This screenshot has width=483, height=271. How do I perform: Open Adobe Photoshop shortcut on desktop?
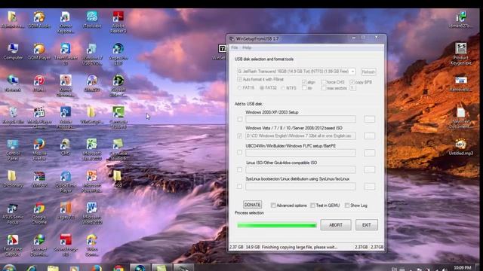coord(66,117)
